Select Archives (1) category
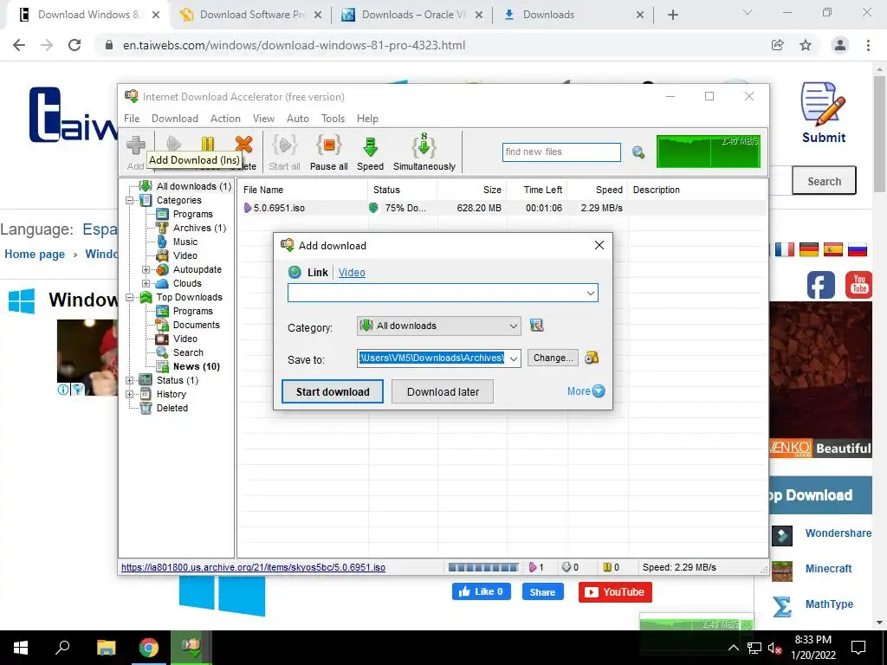The image size is (887, 665). [199, 228]
